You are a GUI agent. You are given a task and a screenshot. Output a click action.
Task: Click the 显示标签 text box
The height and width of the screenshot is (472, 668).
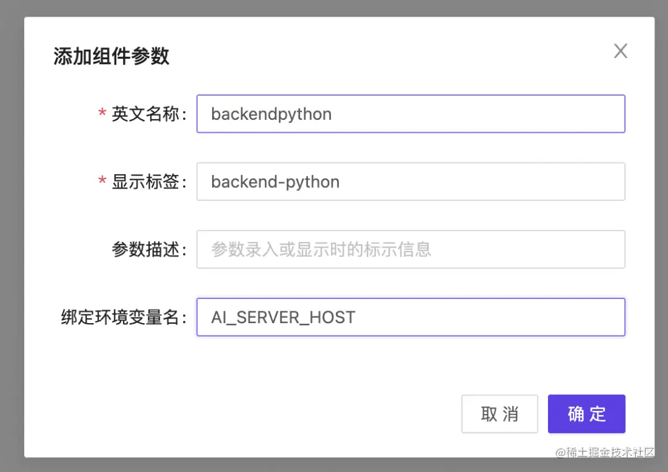(410, 182)
